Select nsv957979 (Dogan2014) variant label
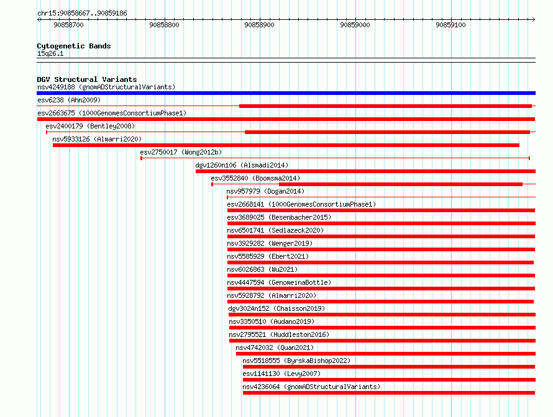The width and height of the screenshot is (553, 417). [265, 191]
